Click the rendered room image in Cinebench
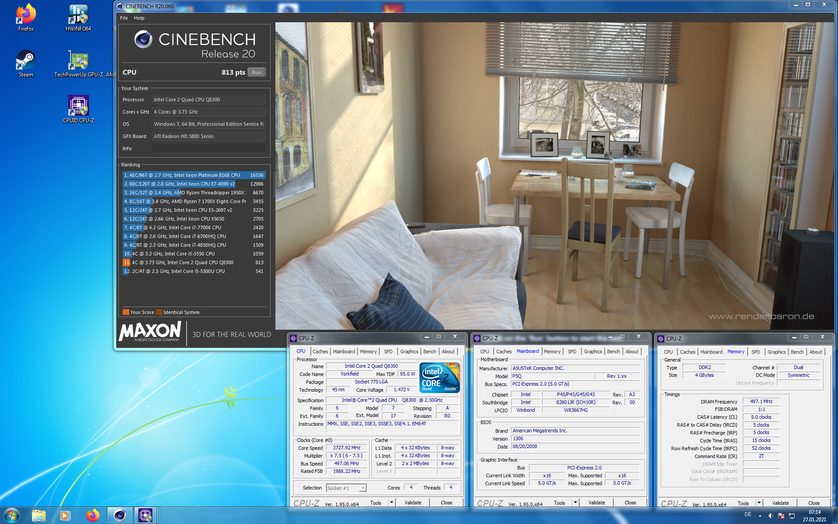This screenshot has width=838, height=524. point(554,176)
